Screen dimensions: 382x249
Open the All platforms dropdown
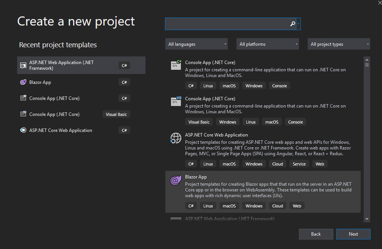(x=268, y=44)
